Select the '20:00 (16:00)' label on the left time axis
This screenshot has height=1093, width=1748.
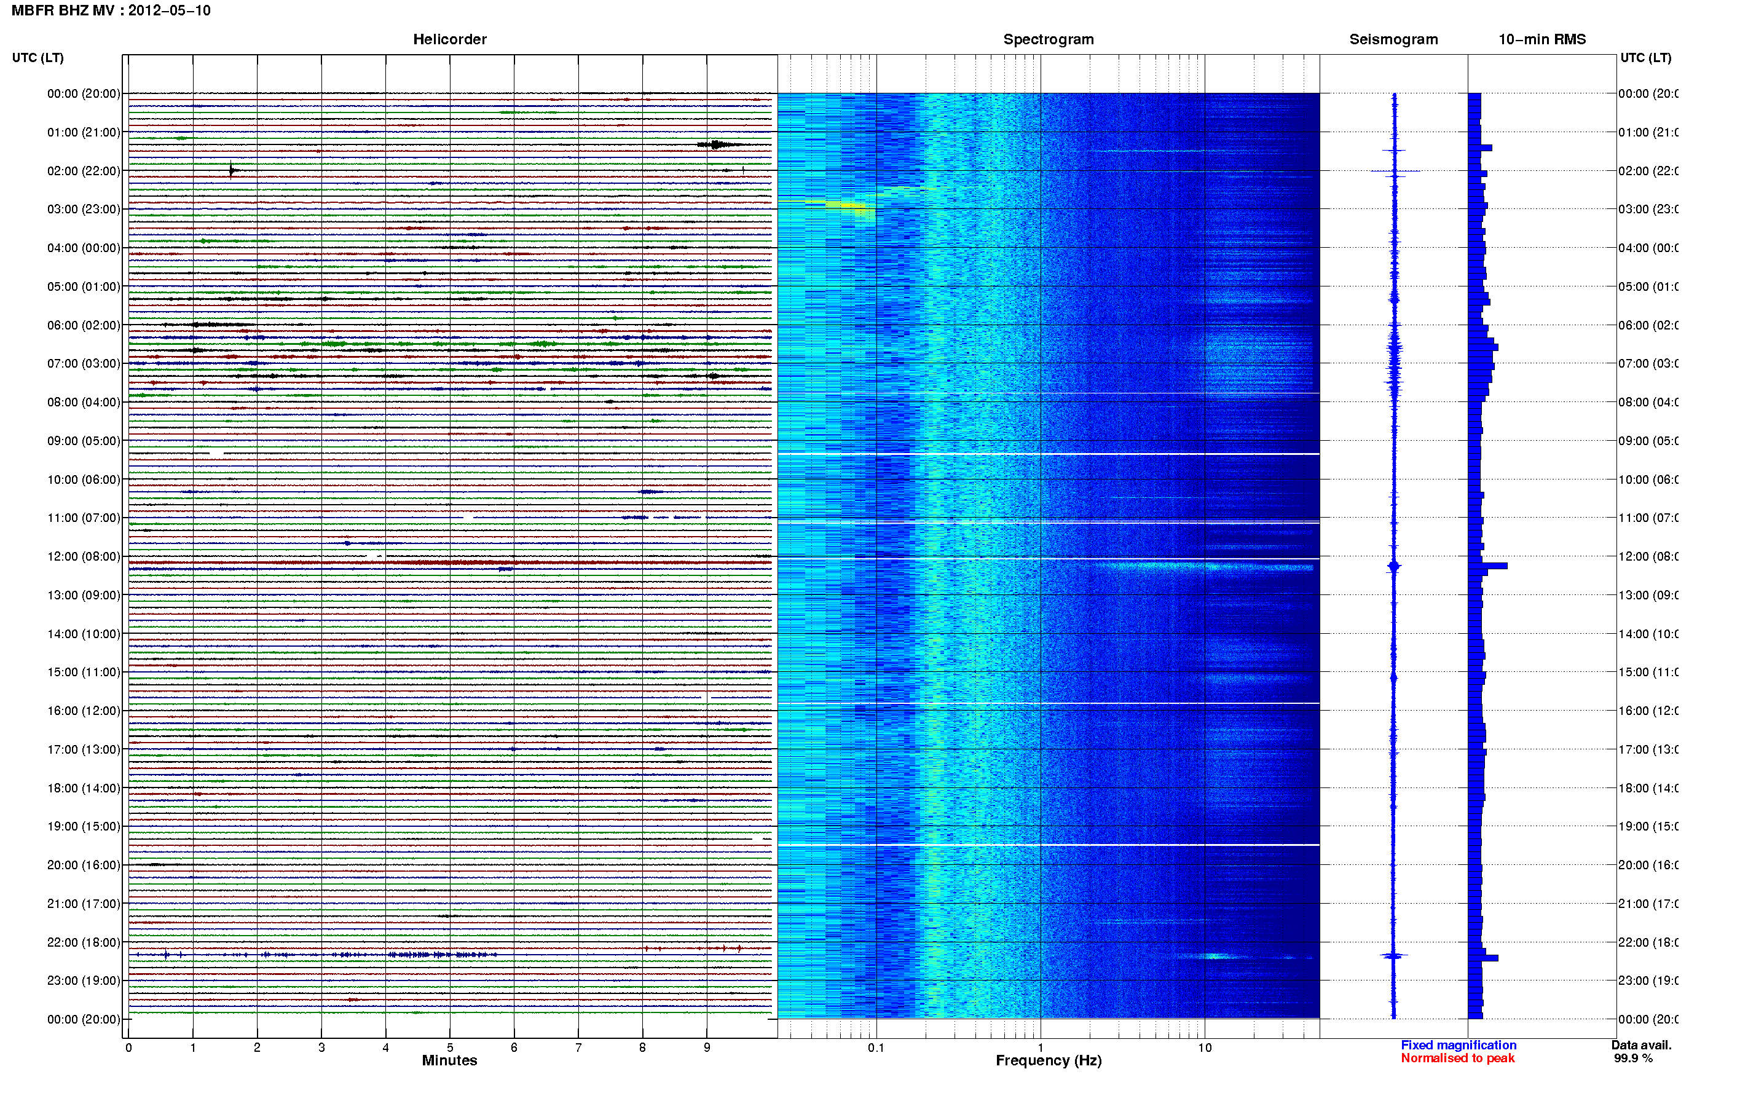pos(84,866)
